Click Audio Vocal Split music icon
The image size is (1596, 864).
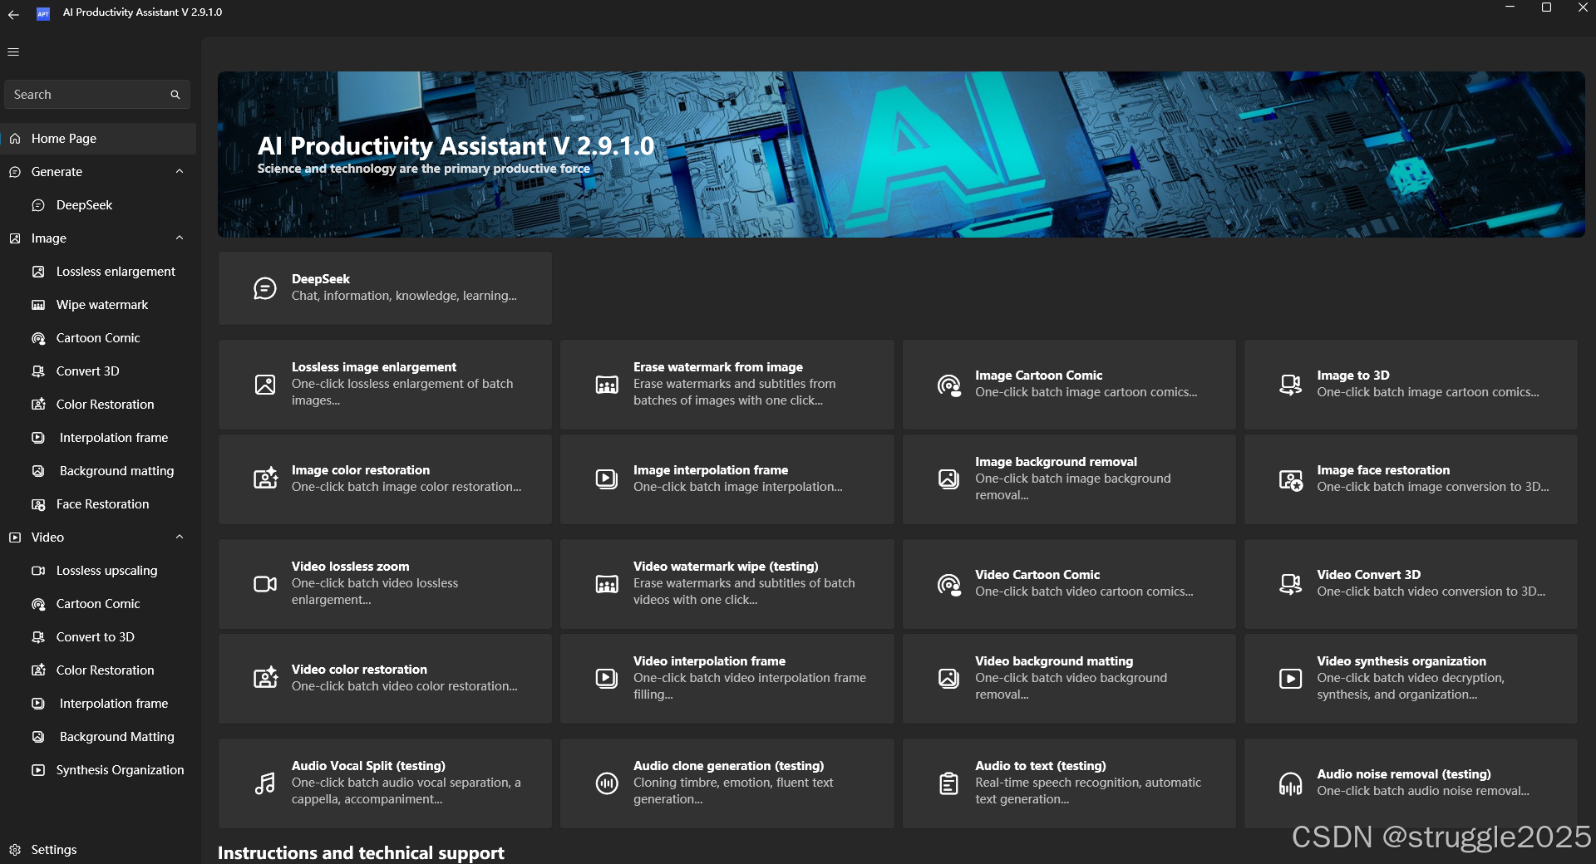(265, 783)
